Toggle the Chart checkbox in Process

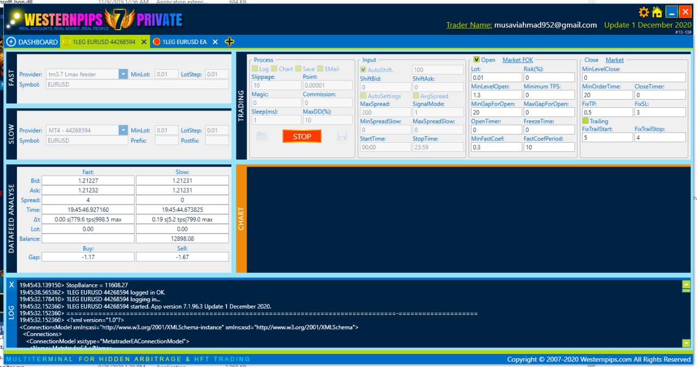point(274,69)
